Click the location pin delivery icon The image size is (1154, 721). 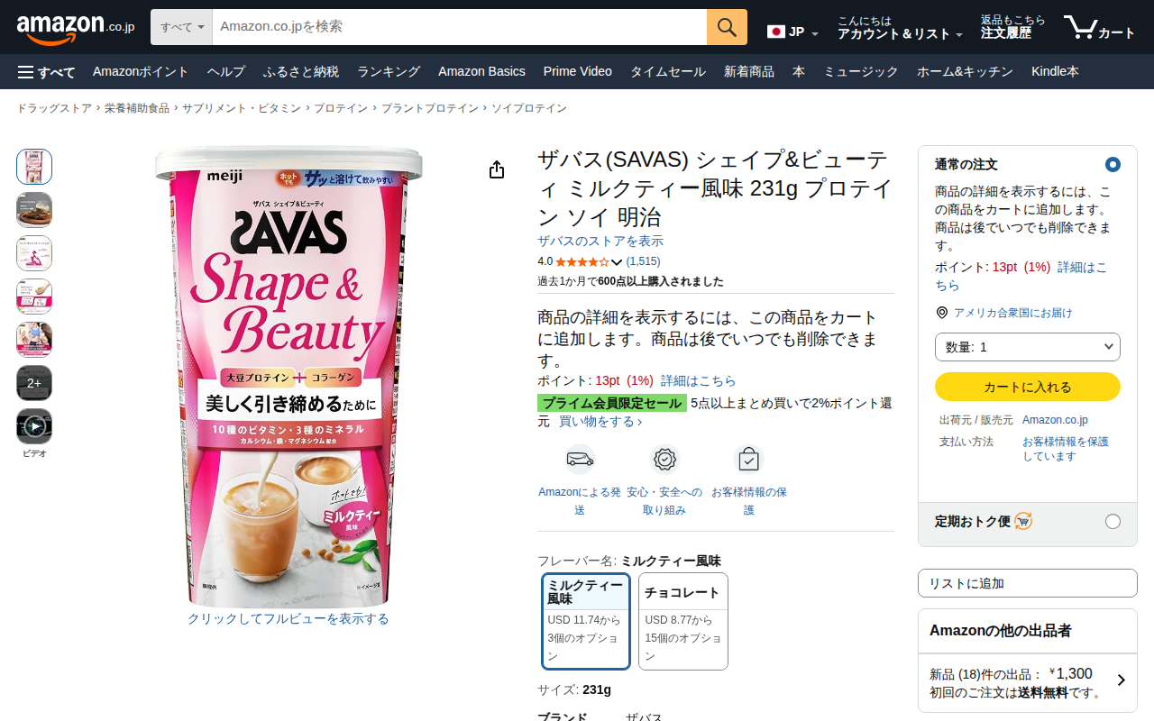pyautogui.click(x=942, y=313)
